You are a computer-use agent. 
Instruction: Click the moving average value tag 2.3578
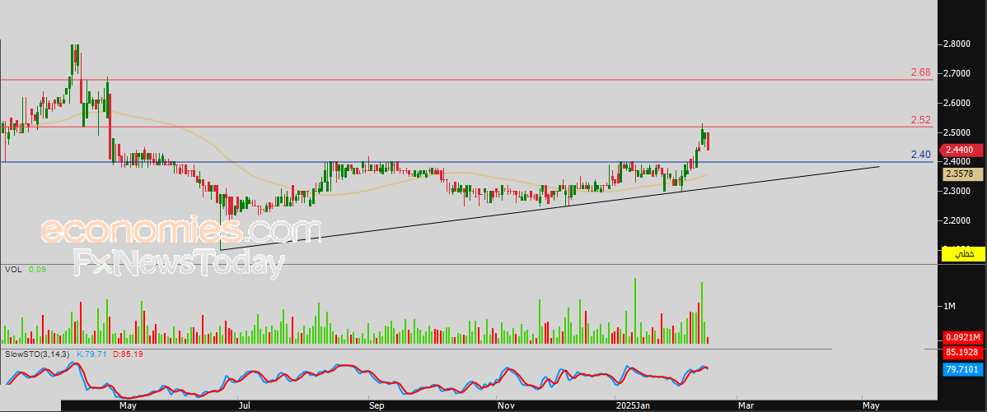962,174
